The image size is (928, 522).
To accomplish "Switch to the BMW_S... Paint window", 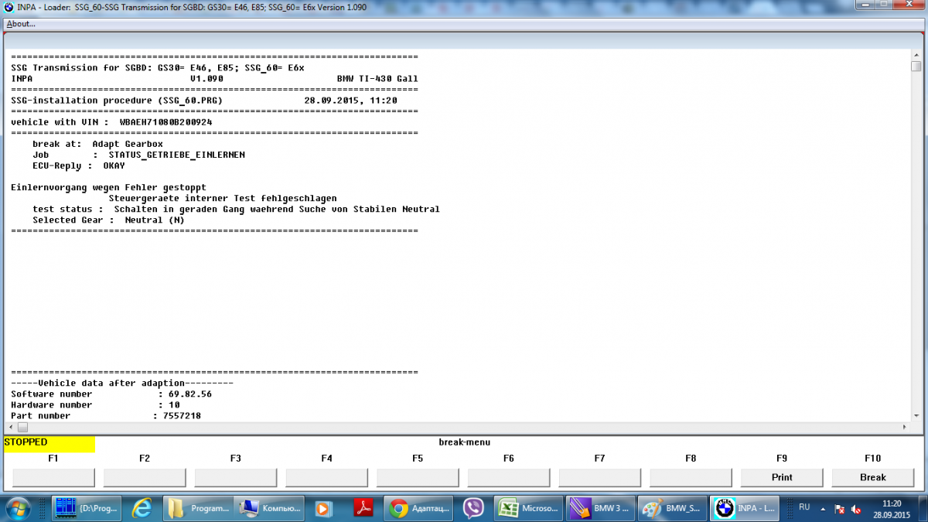I will [672, 508].
